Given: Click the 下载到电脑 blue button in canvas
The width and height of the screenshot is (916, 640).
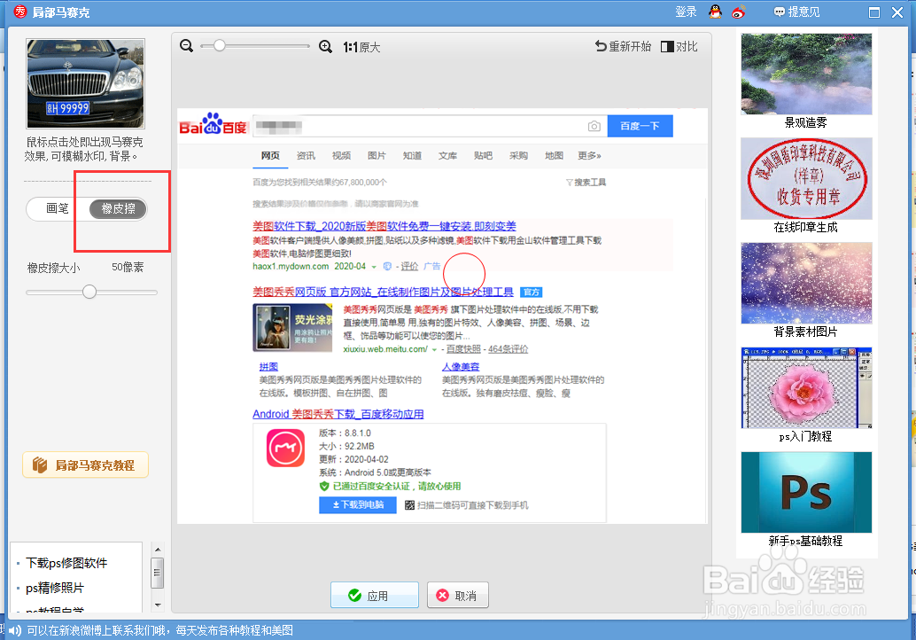Looking at the screenshot, I should 358,505.
